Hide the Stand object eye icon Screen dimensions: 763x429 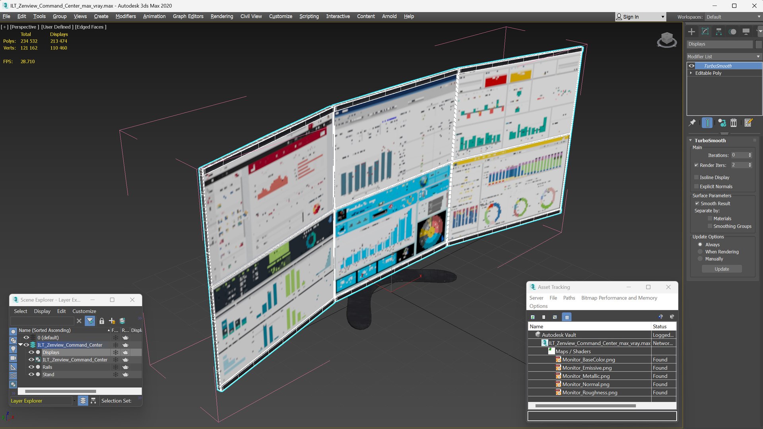pos(31,375)
